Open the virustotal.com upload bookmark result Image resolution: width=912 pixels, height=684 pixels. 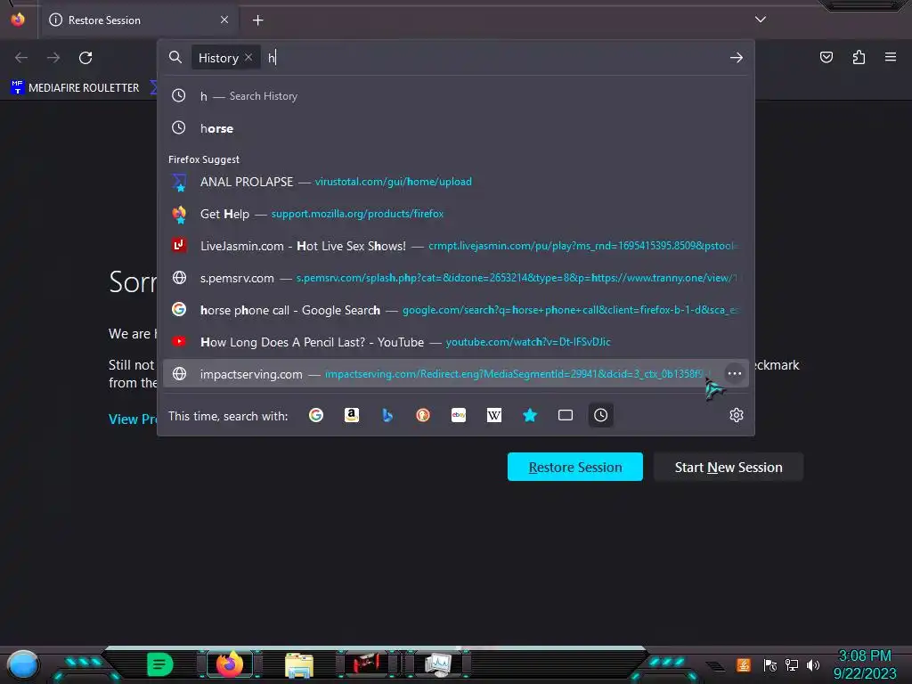(x=456, y=182)
